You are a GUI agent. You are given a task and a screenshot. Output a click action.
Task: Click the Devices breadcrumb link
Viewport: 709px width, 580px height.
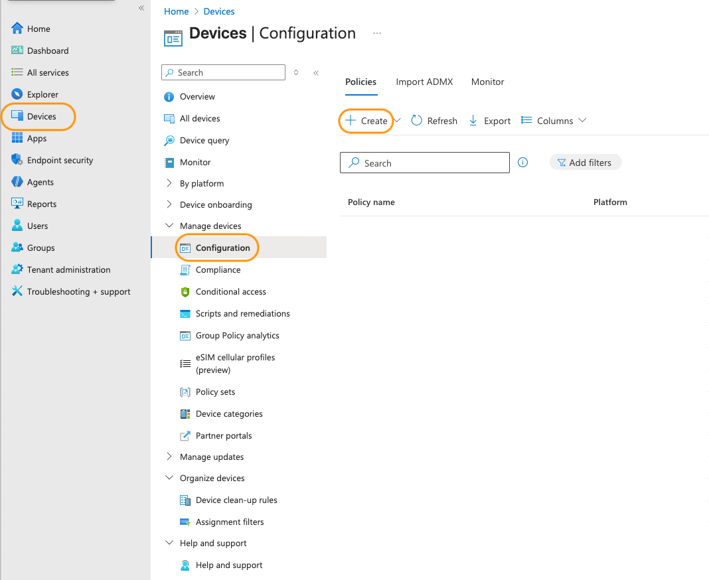pos(218,11)
